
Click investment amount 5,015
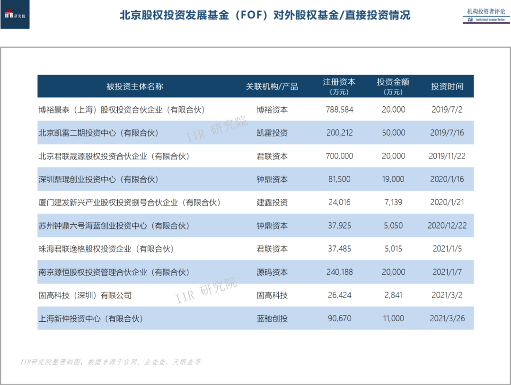(x=393, y=249)
